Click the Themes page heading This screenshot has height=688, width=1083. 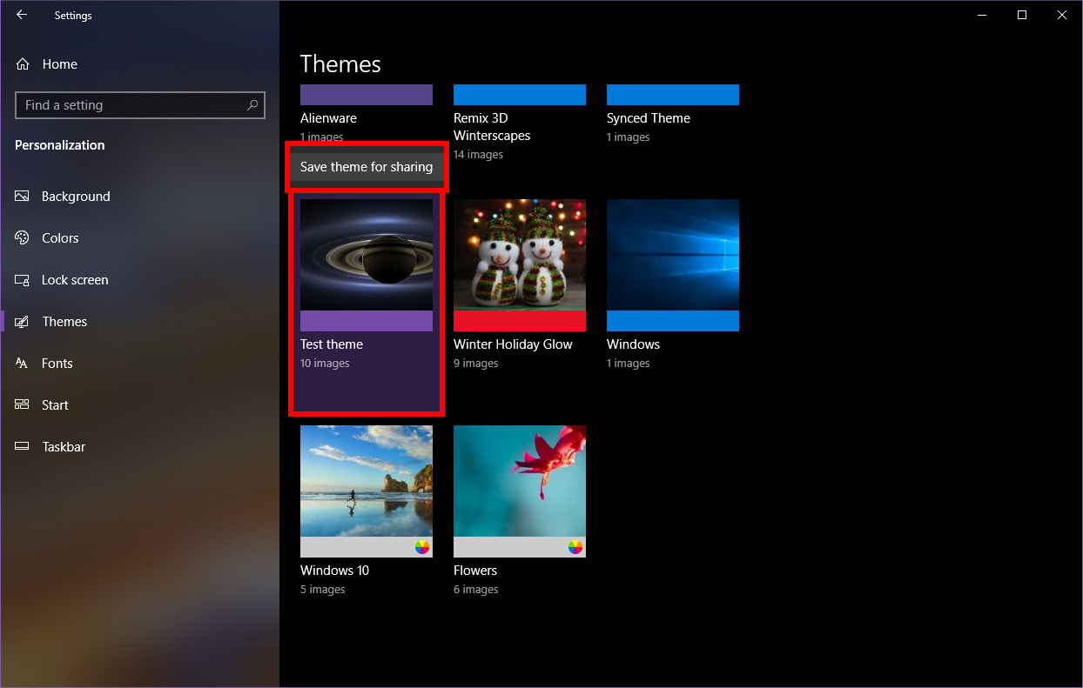pos(340,64)
